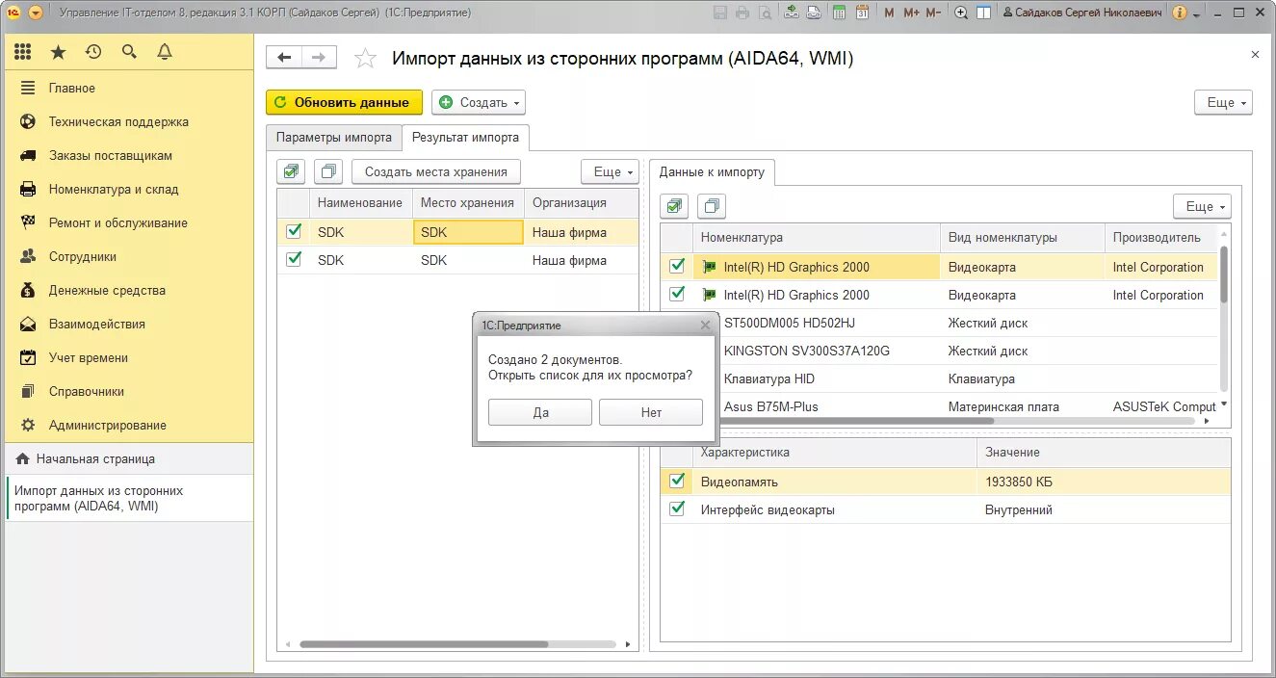Click the M memory button
The height and width of the screenshot is (678, 1276).
click(x=889, y=13)
